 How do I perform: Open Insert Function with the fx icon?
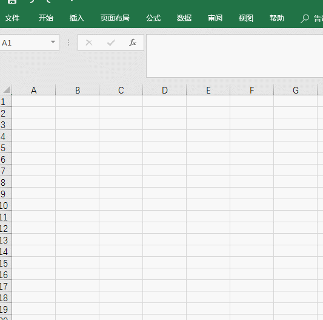tap(133, 43)
